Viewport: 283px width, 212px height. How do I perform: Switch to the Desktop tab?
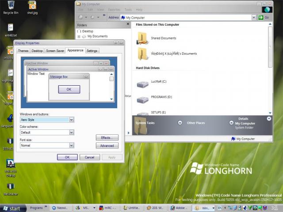(x=37, y=51)
